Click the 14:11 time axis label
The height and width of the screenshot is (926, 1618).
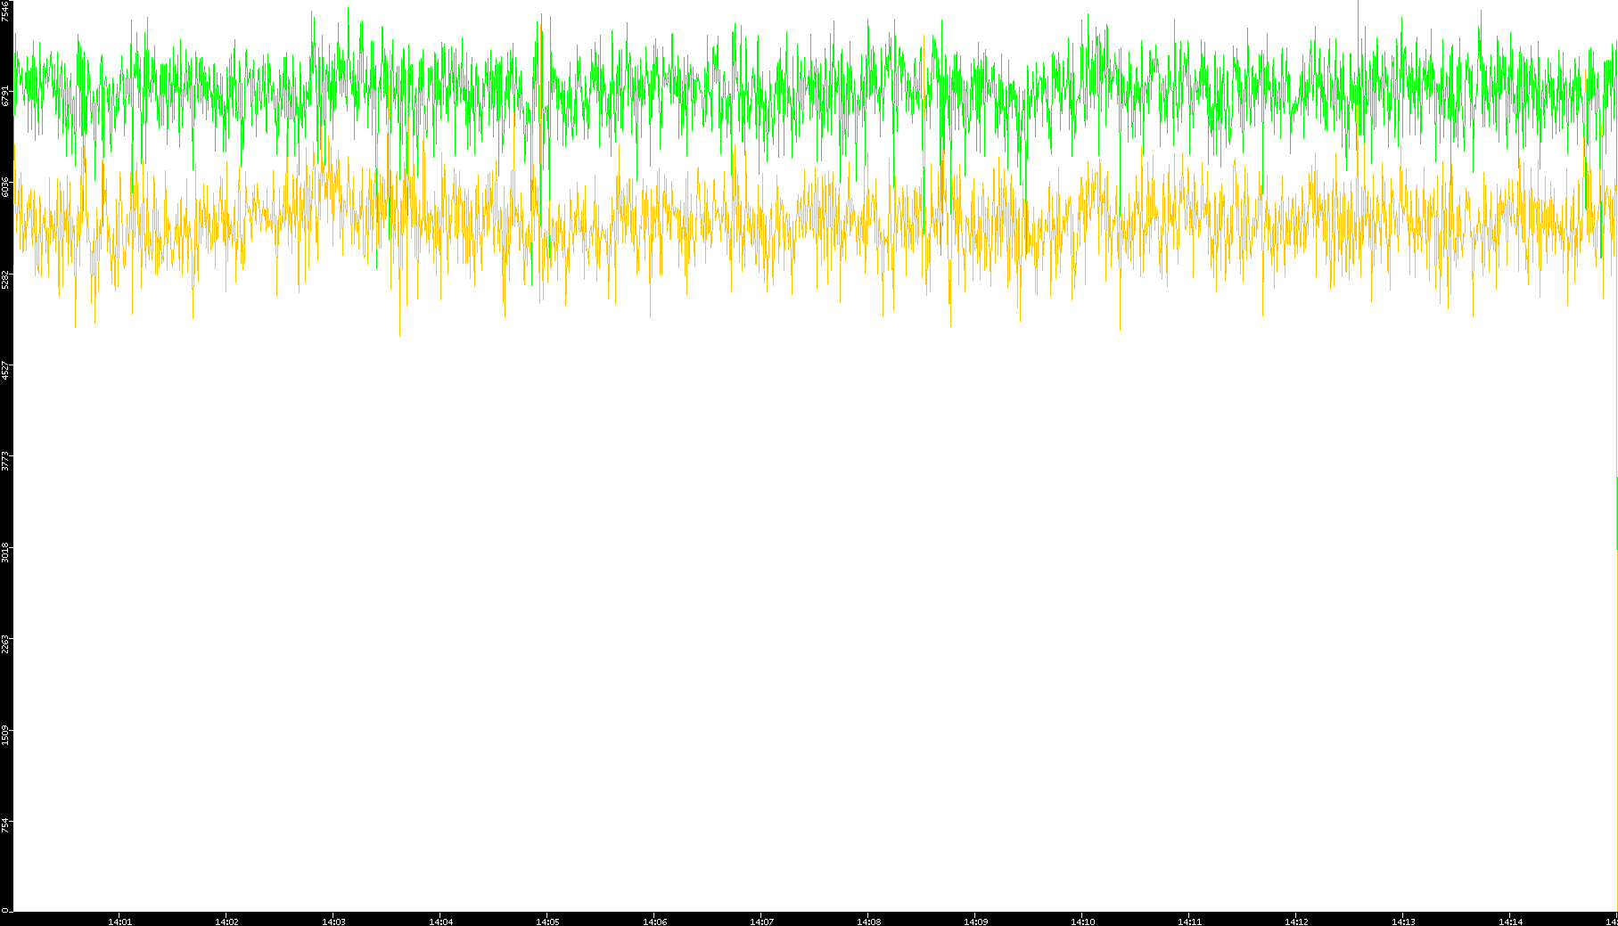click(1189, 922)
